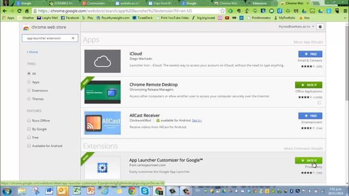Open the Facebook bookmark
The image size is (349, 196).
[70, 18]
